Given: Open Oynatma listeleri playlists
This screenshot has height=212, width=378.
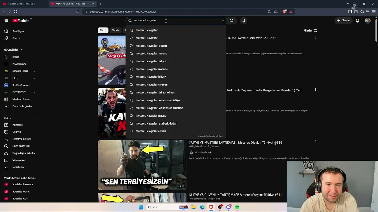Looking at the screenshot, I should click(20, 139).
